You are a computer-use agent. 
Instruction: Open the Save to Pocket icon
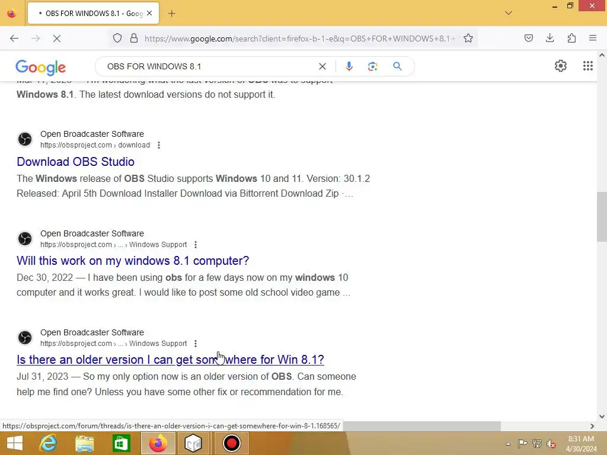[528, 38]
